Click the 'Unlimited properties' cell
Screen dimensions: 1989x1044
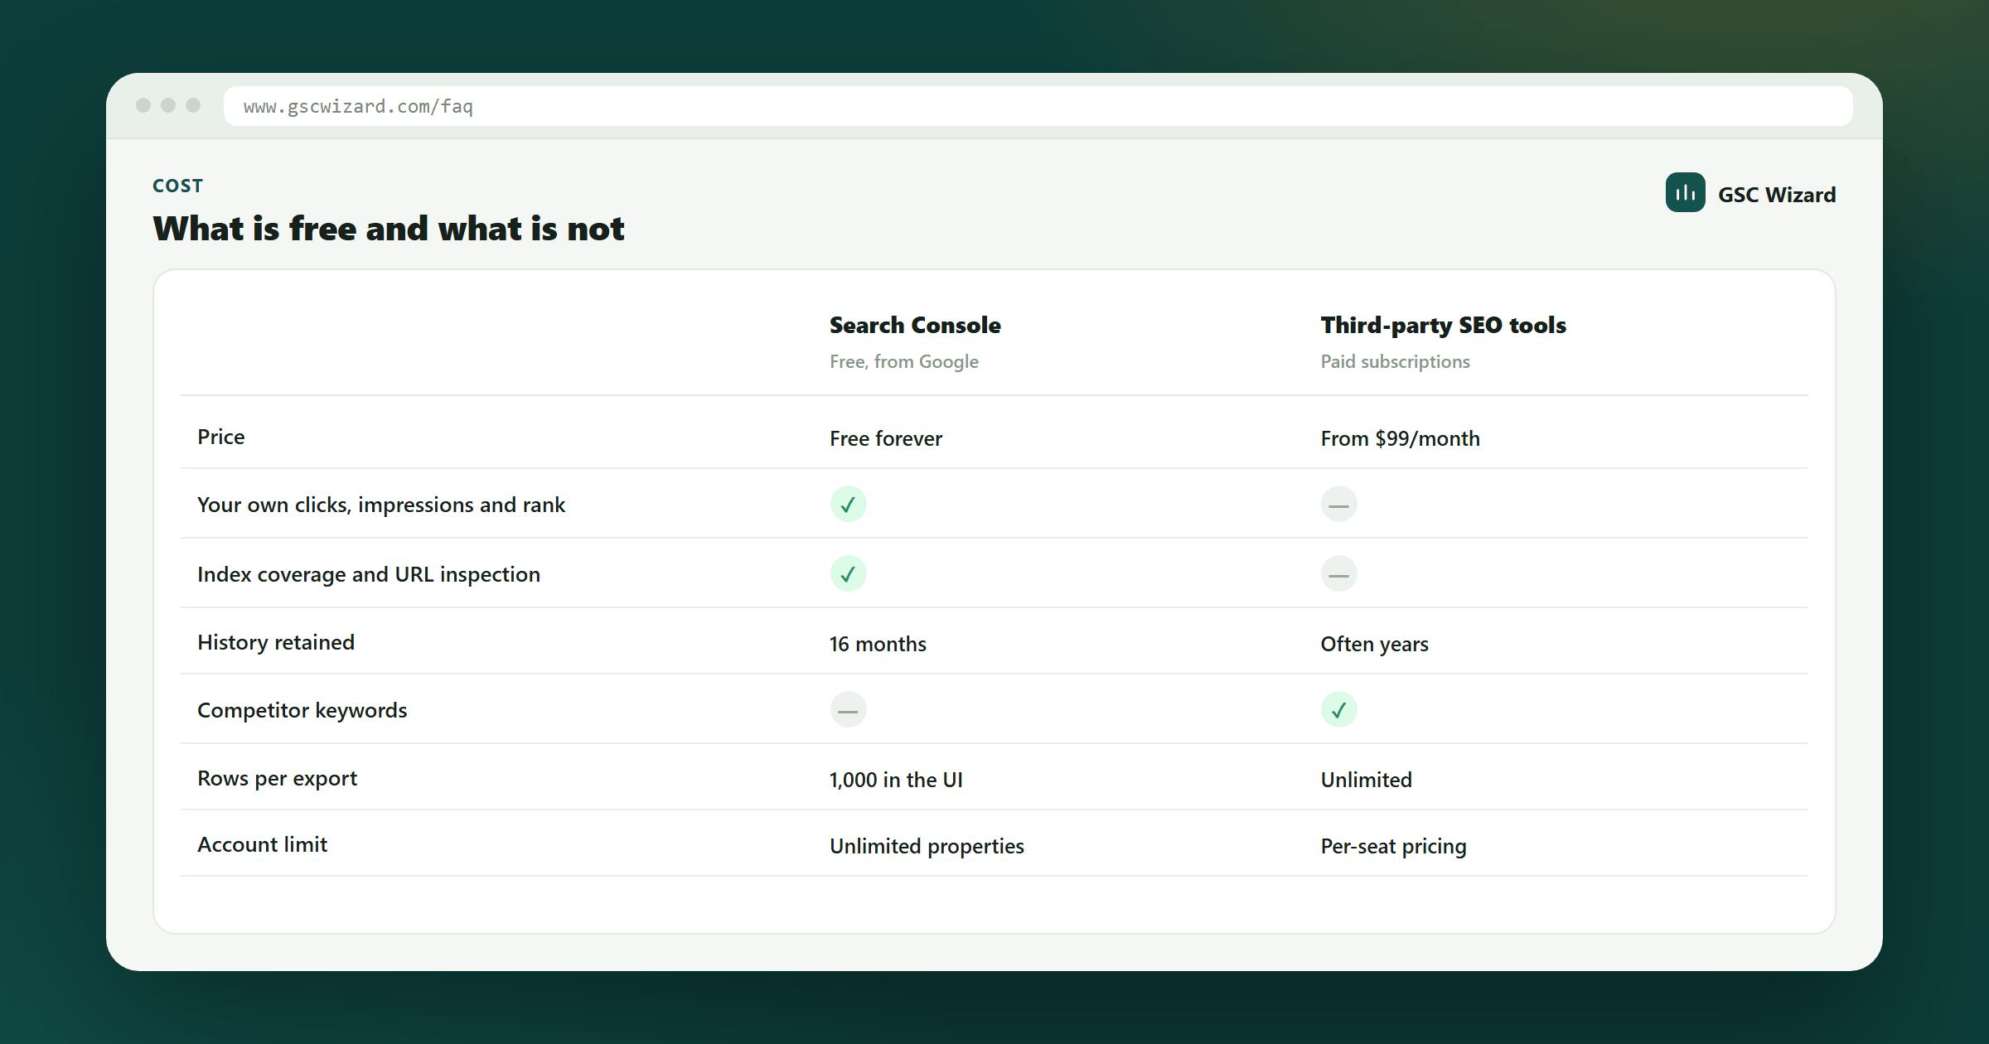pos(927,846)
